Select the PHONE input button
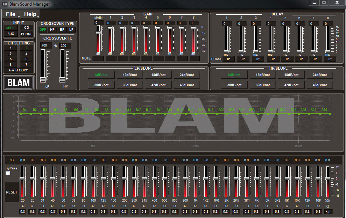This screenshot has height=218, width=346. 27,34
